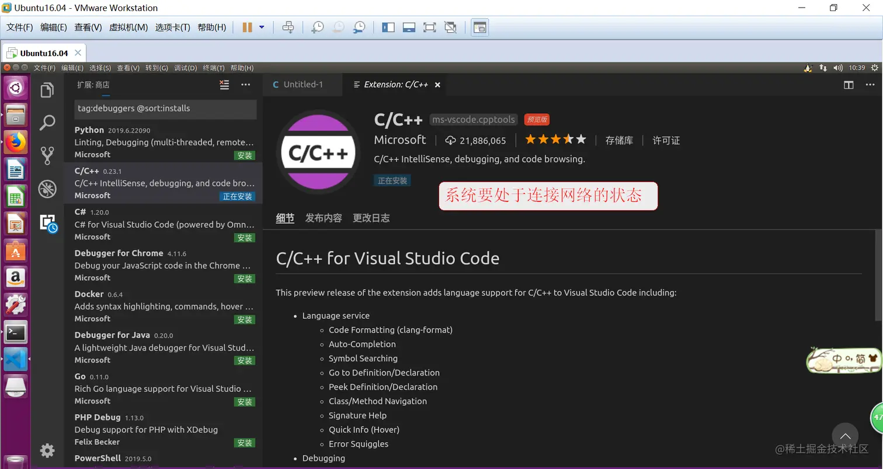
Task: Install the PHP Debug extension
Action: 244,443
